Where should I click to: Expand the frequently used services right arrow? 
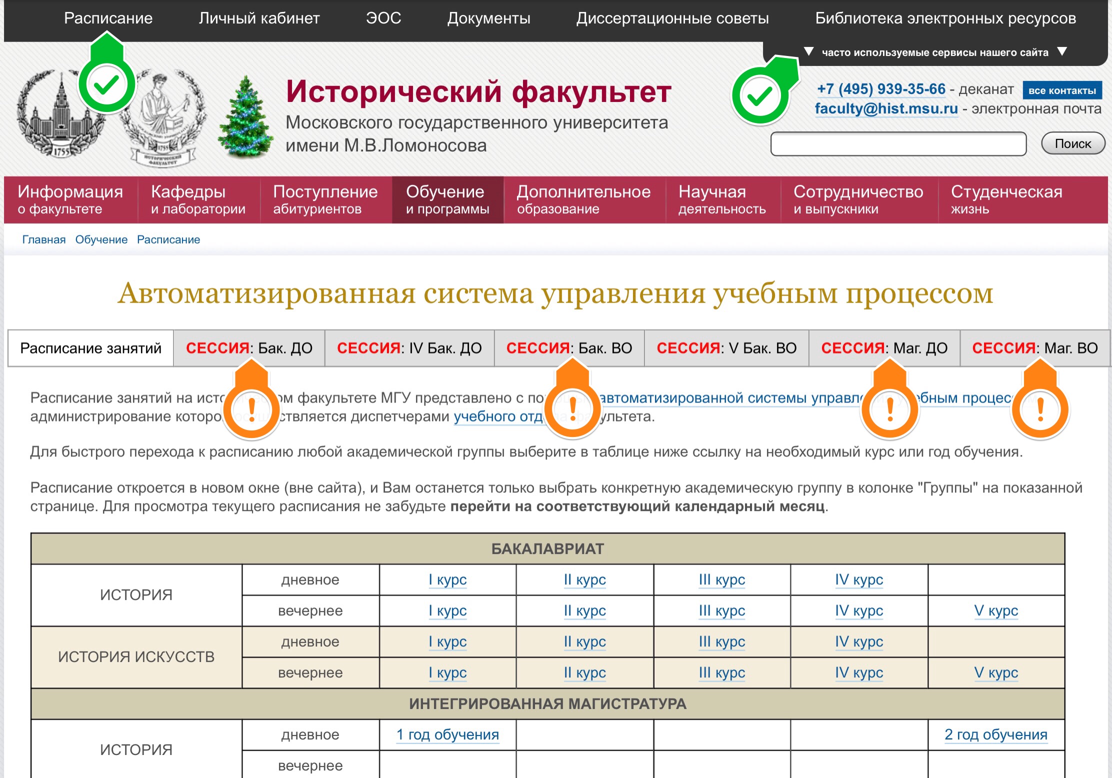coord(1062,51)
